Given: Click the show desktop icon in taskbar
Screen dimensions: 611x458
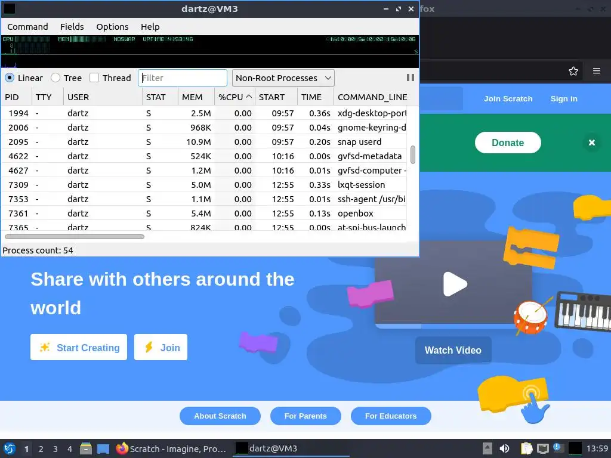Looking at the screenshot, I should tap(103, 448).
